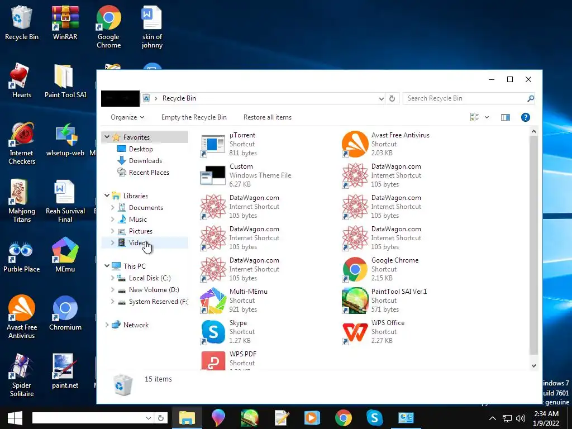Image resolution: width=572 pixels, height=429 pixels.
Task: Expand the Local Disk (C:) node
Action: pyautogui.click(x=113, y=278)
